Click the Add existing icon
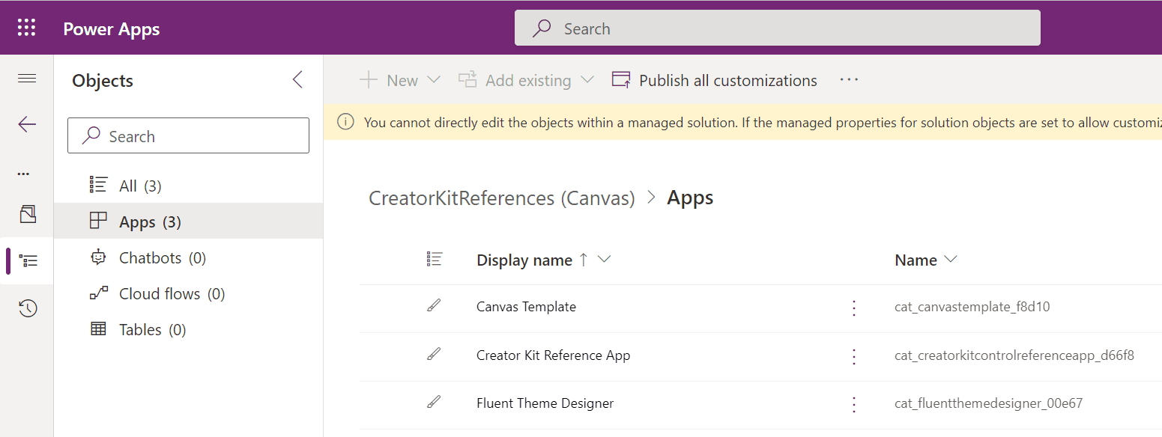 click(467, 79)
